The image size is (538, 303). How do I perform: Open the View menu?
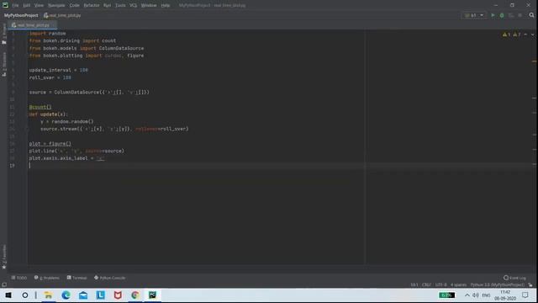coord(39,6)
